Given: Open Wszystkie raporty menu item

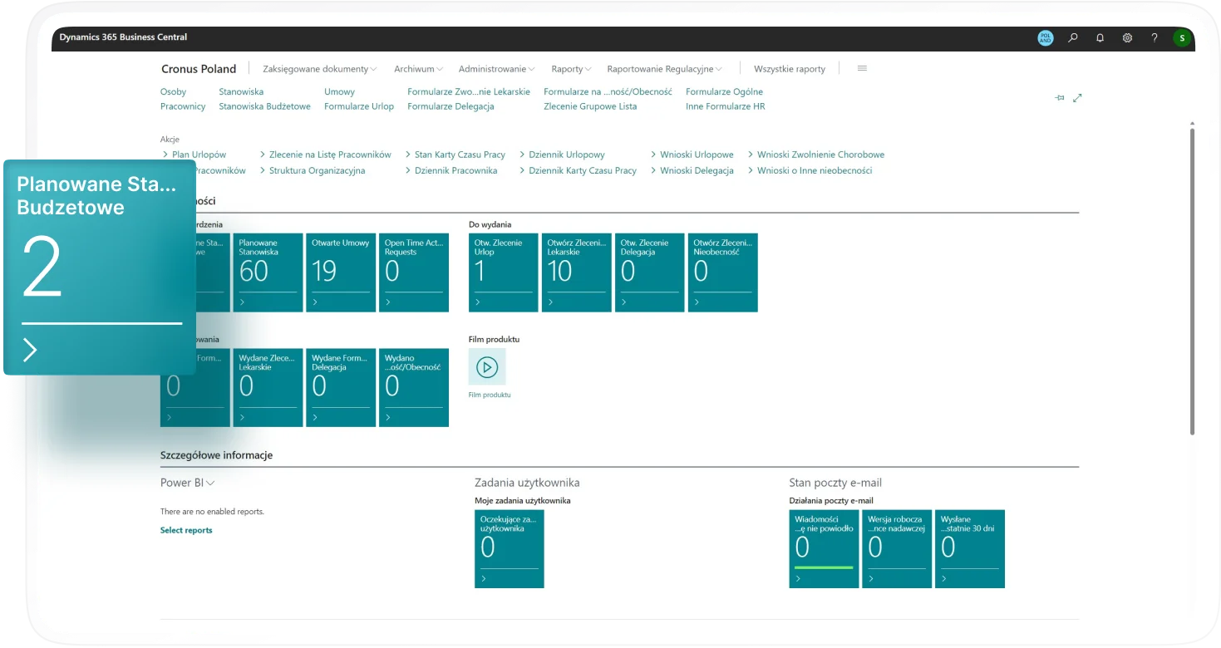Looking at the screenshot, I should [x=789, y=69].
